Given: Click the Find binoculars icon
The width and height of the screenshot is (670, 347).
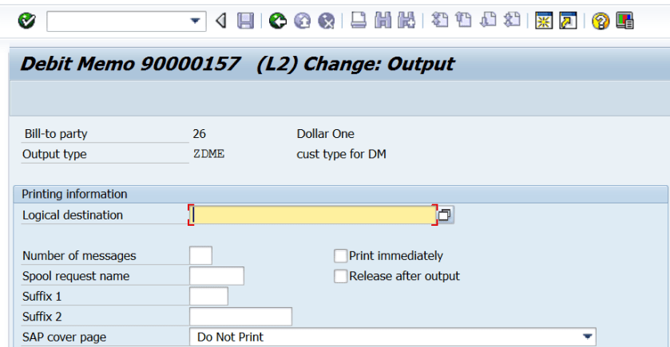Looking at the screenshot, I should [383, 20].
